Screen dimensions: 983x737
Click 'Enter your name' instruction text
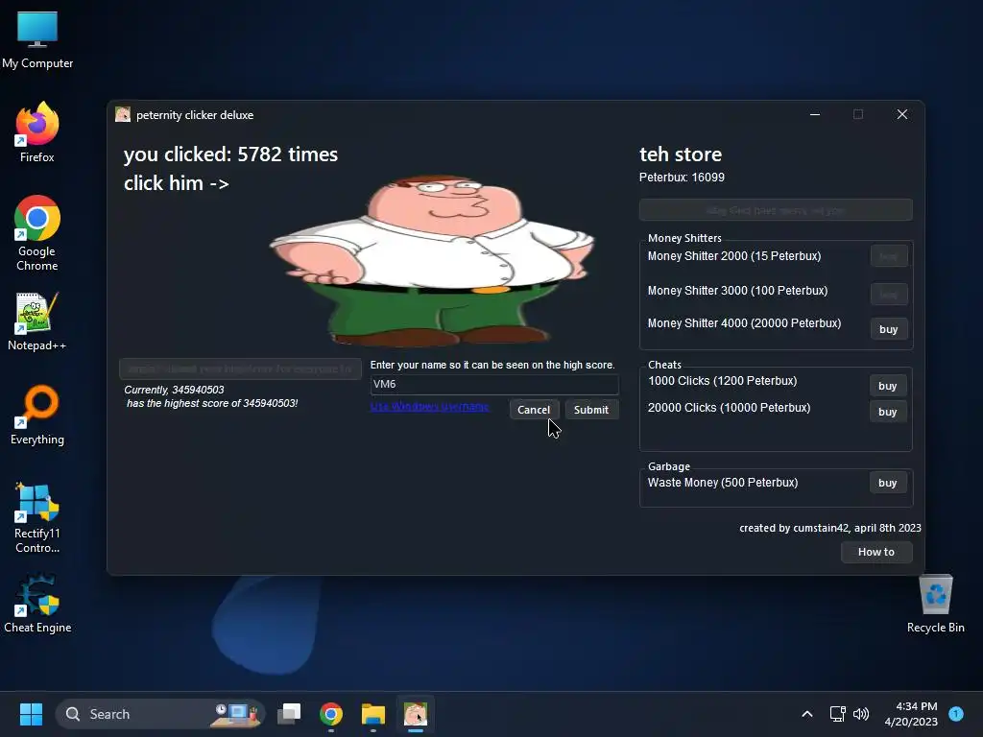492,365
